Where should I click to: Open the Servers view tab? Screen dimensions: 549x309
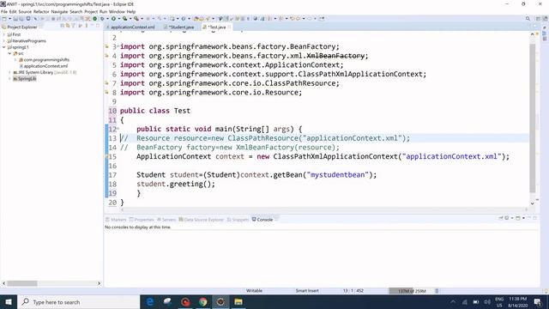166,220
